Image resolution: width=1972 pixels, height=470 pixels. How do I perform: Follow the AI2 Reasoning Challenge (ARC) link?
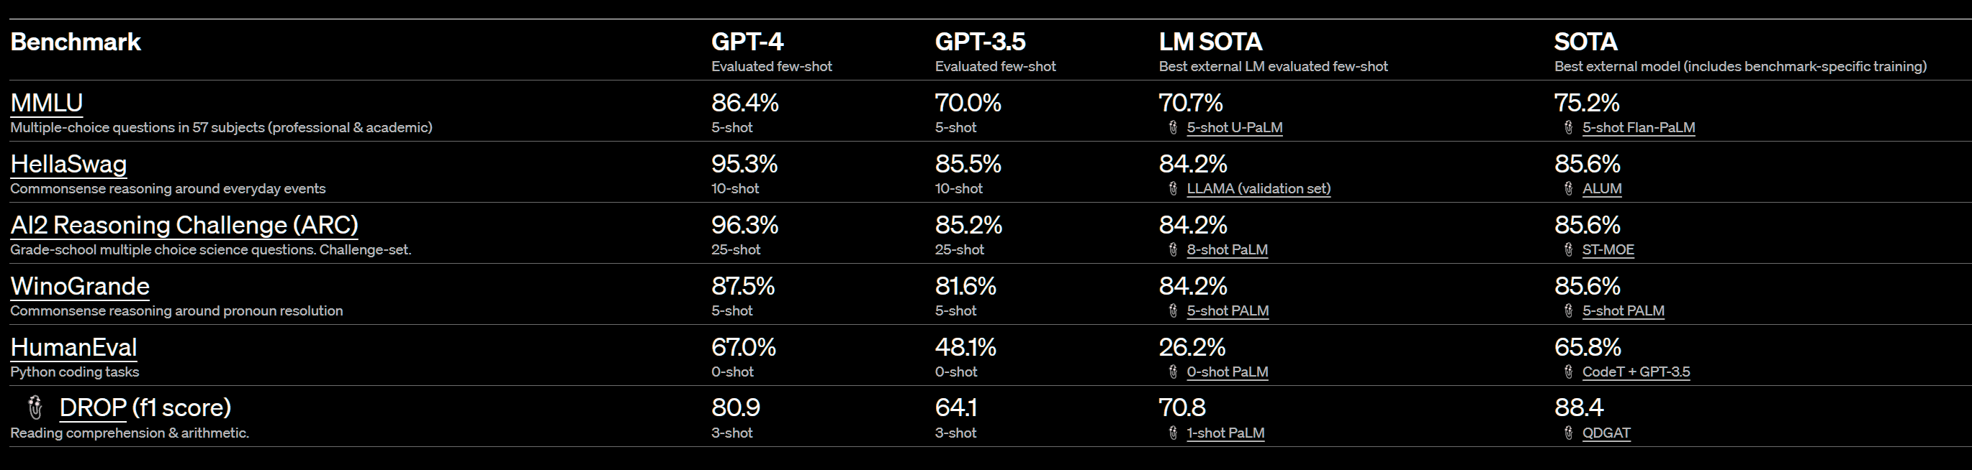coord(184,226)
